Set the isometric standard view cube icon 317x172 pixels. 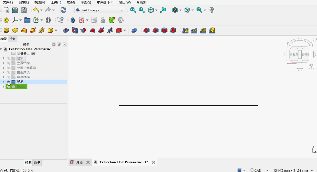coord(151,10)
